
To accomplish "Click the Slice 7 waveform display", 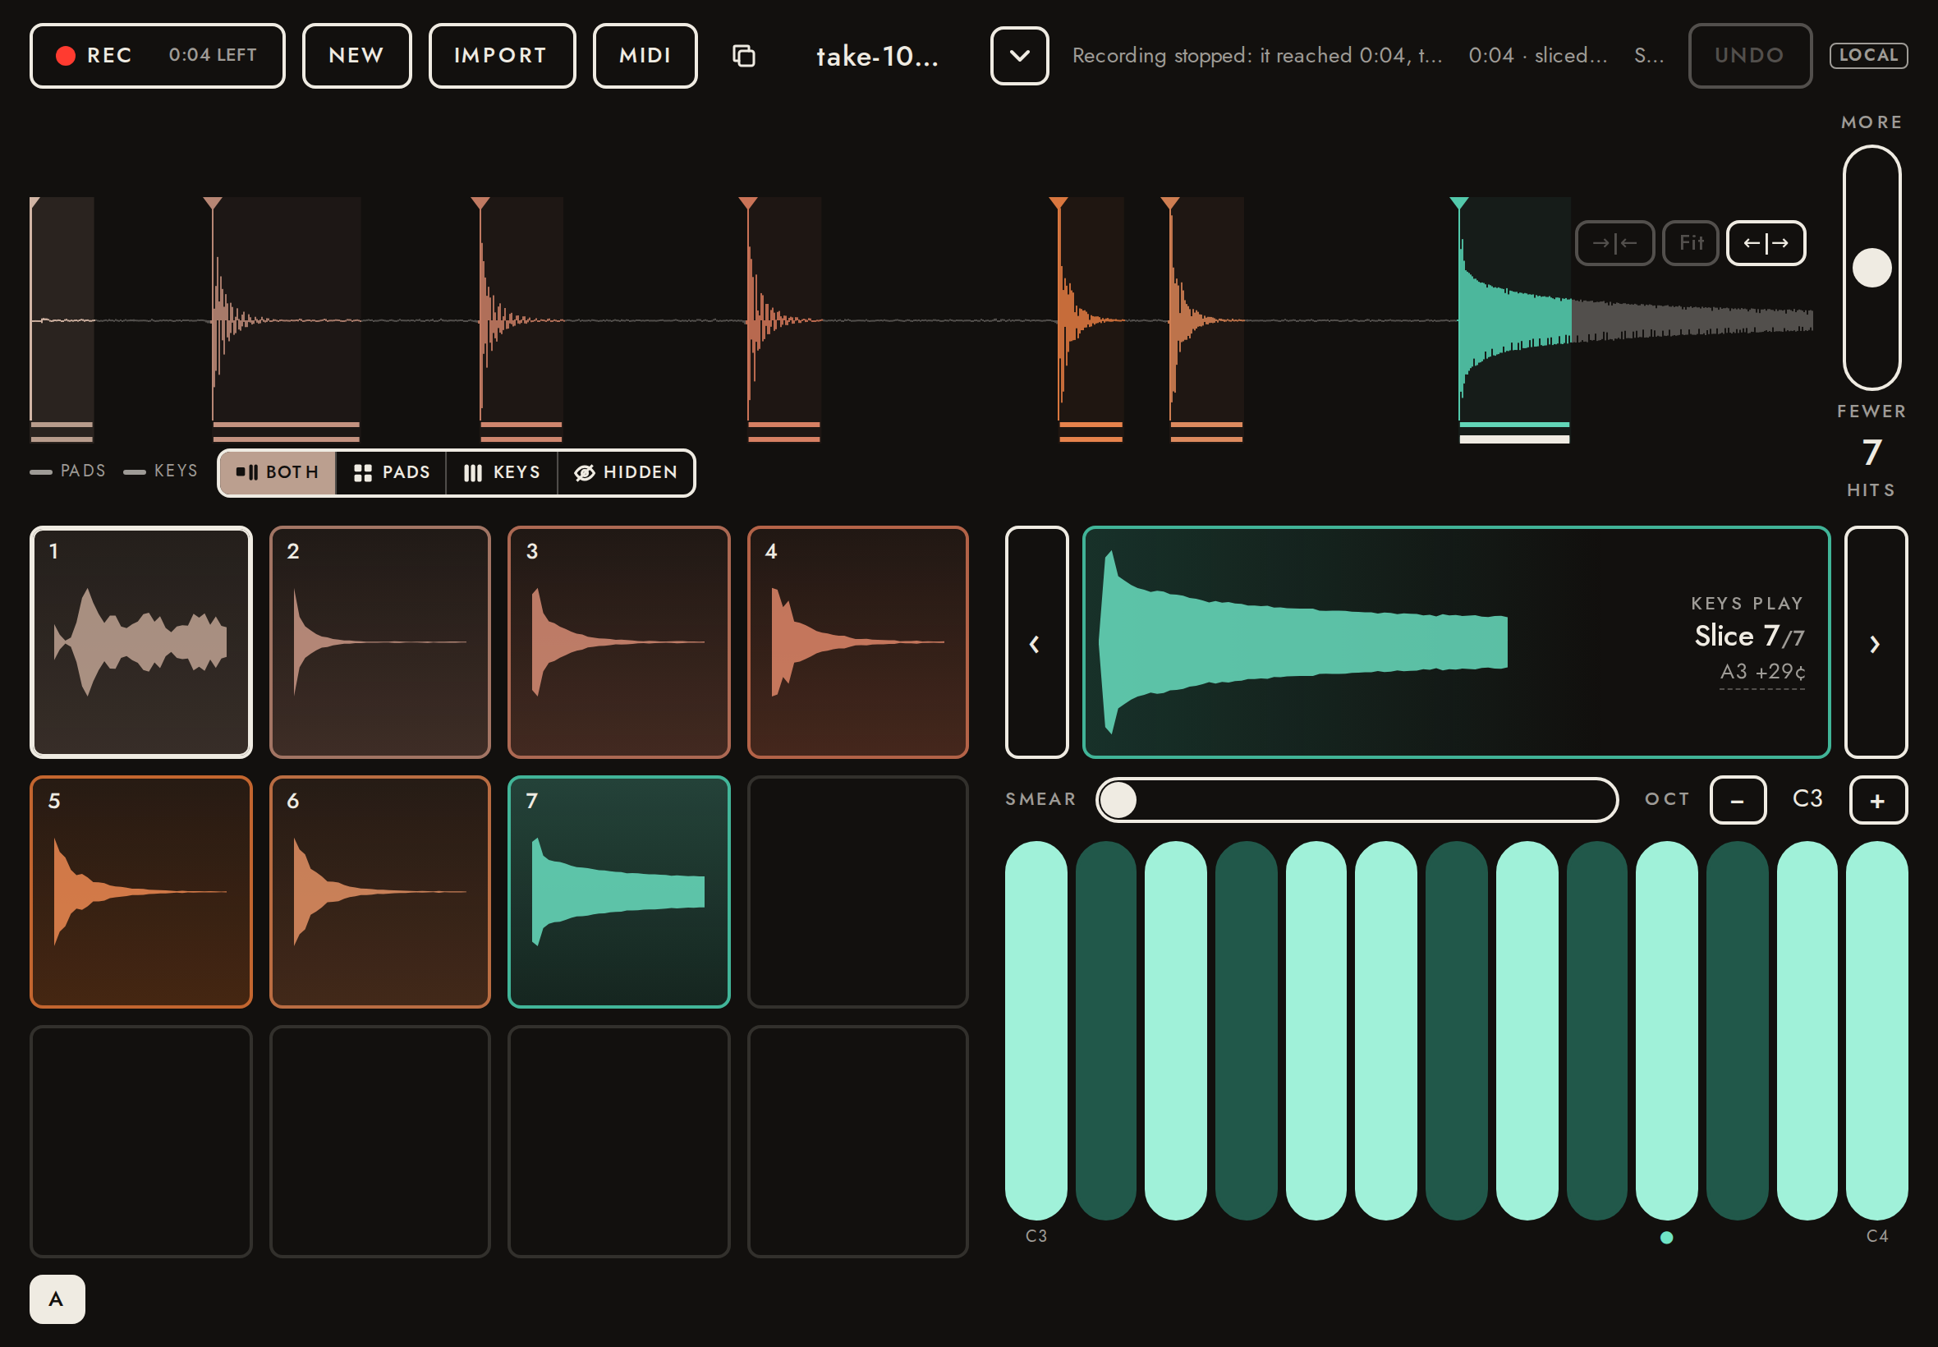I will point(1456,642).
